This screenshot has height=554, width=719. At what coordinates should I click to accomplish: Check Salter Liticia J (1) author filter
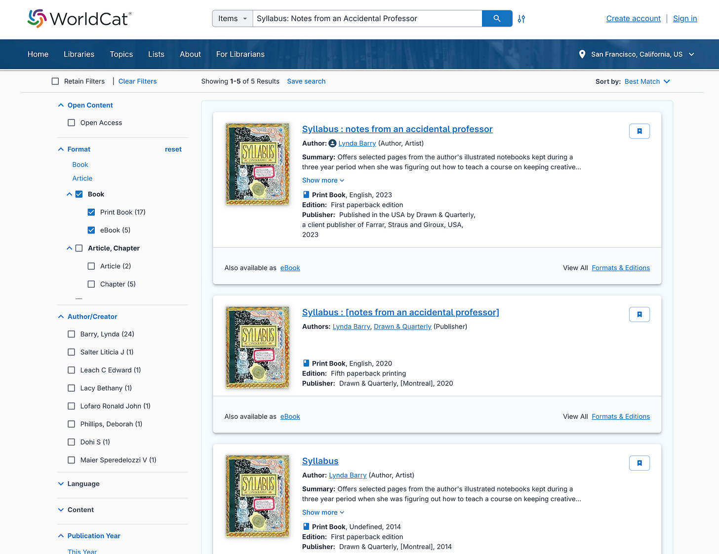(x=71, y=352)
